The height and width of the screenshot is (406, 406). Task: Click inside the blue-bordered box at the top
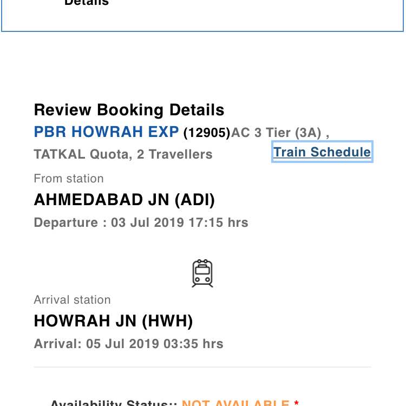[202, 16]
